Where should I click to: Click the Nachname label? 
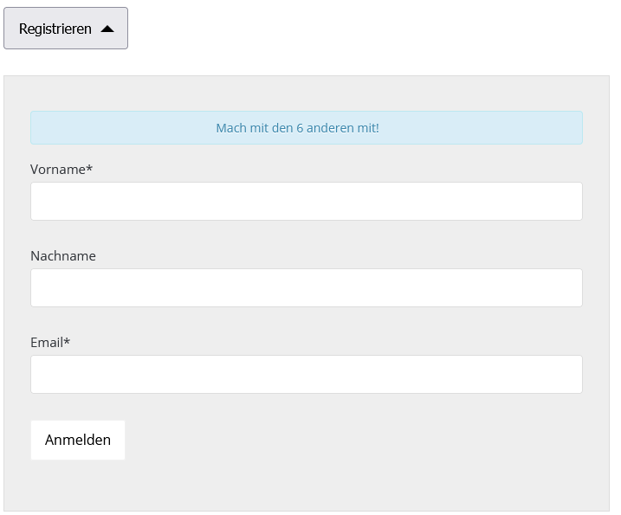(x=63, y=256)
